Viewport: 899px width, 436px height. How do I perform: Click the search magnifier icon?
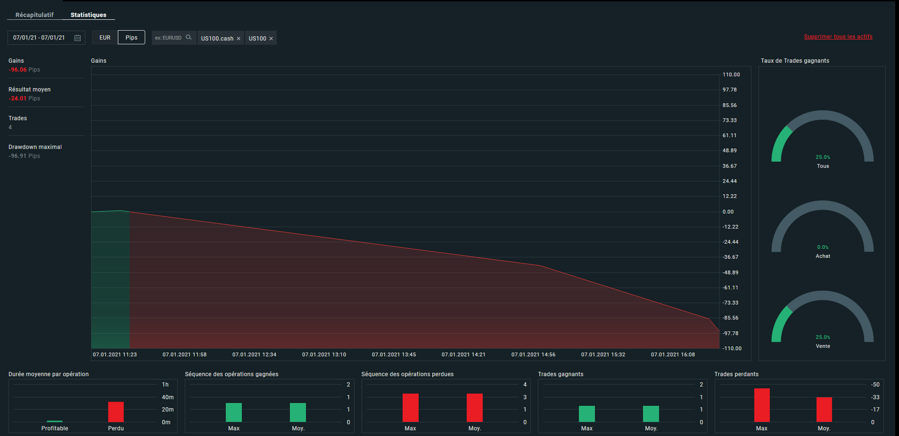tap(189, 37)
